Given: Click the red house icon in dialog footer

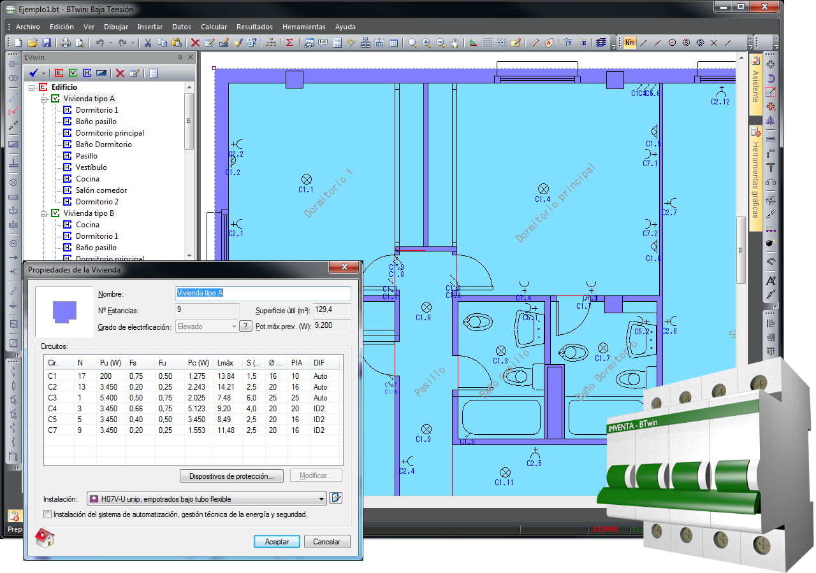Looking at the screenshot, I should [44, 538].
